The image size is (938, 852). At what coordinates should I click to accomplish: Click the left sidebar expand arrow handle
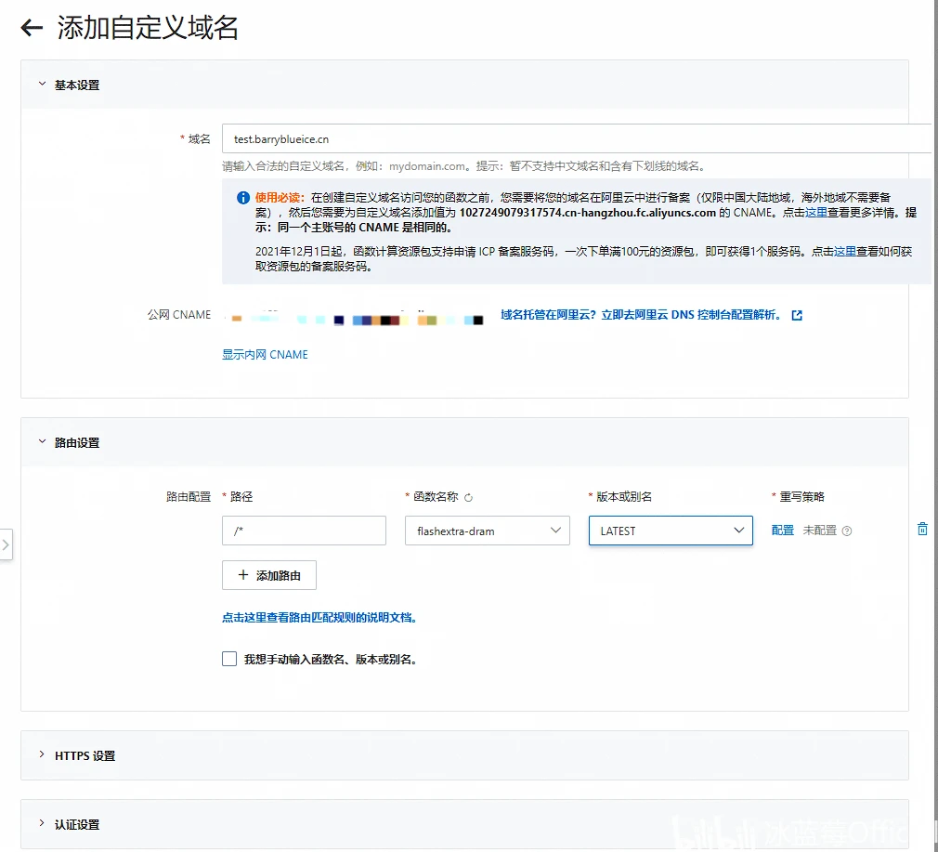[x=6, y=544]
